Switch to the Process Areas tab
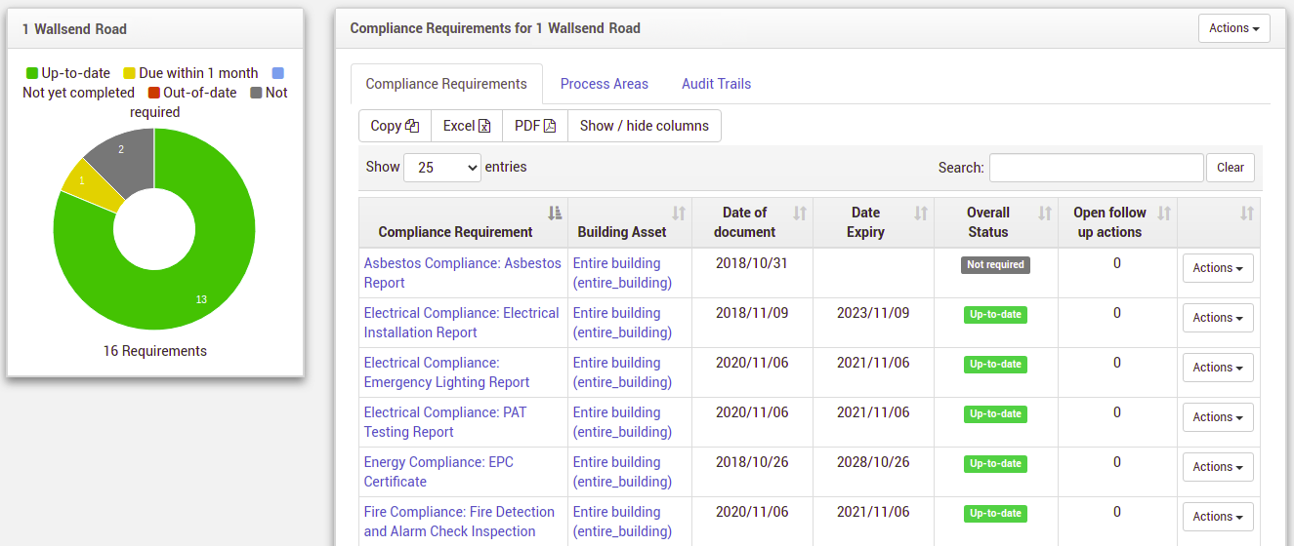 (604, 84)
